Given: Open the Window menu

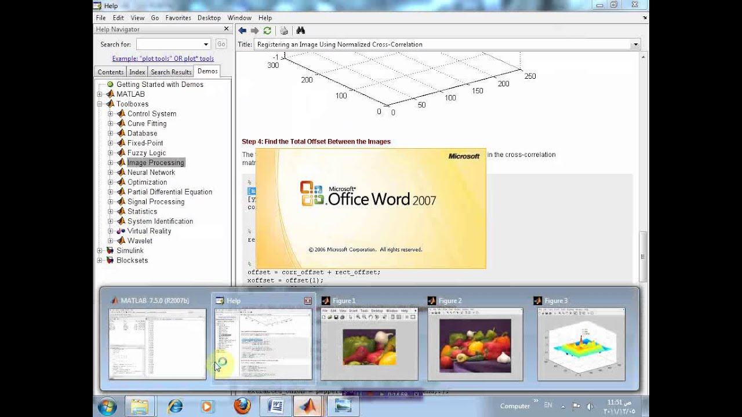Looking at the screenshot, I should pos(239,18).
